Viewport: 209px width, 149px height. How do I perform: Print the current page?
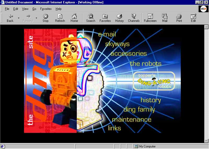point(179,18)
